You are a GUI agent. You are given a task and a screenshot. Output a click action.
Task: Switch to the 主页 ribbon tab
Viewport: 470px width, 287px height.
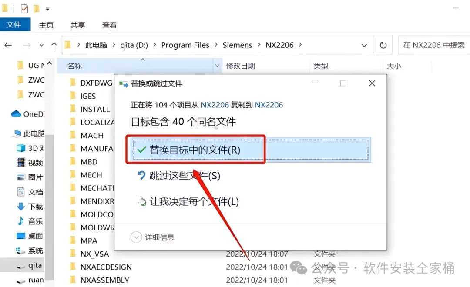click(x=46, y=25)
